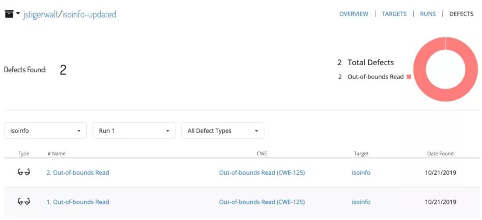The image size is (482, 220).
Task: Click glasses icon for defect 1
Action: click(x=24, y=202)
